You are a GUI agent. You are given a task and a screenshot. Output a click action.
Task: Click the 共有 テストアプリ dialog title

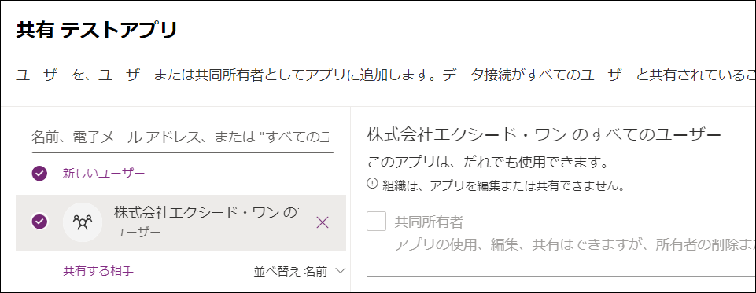coord(97,31)
